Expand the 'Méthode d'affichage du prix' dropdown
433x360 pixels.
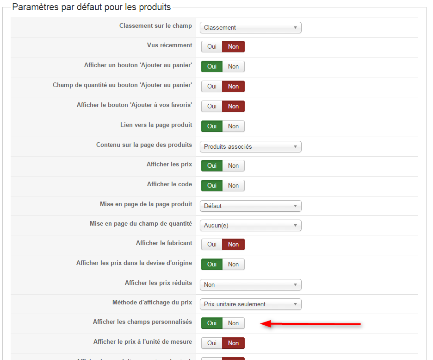tap(250, 304)
